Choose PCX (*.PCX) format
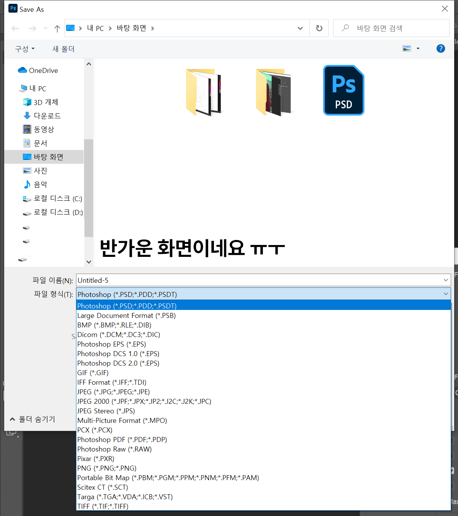458x516 pixels. coord(264,430)
